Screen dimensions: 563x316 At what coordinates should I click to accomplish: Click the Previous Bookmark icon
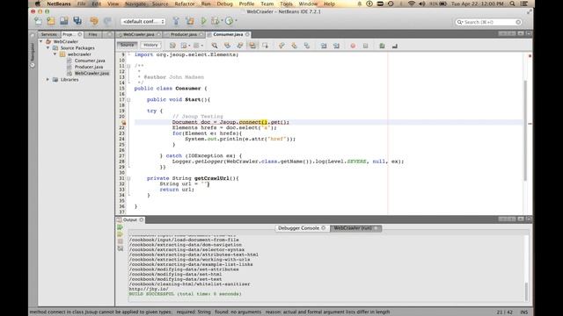pos(281,46)
